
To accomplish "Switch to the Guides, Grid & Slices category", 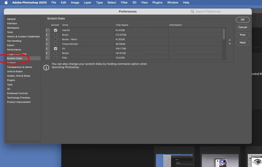I will click(x=18, y=76).
